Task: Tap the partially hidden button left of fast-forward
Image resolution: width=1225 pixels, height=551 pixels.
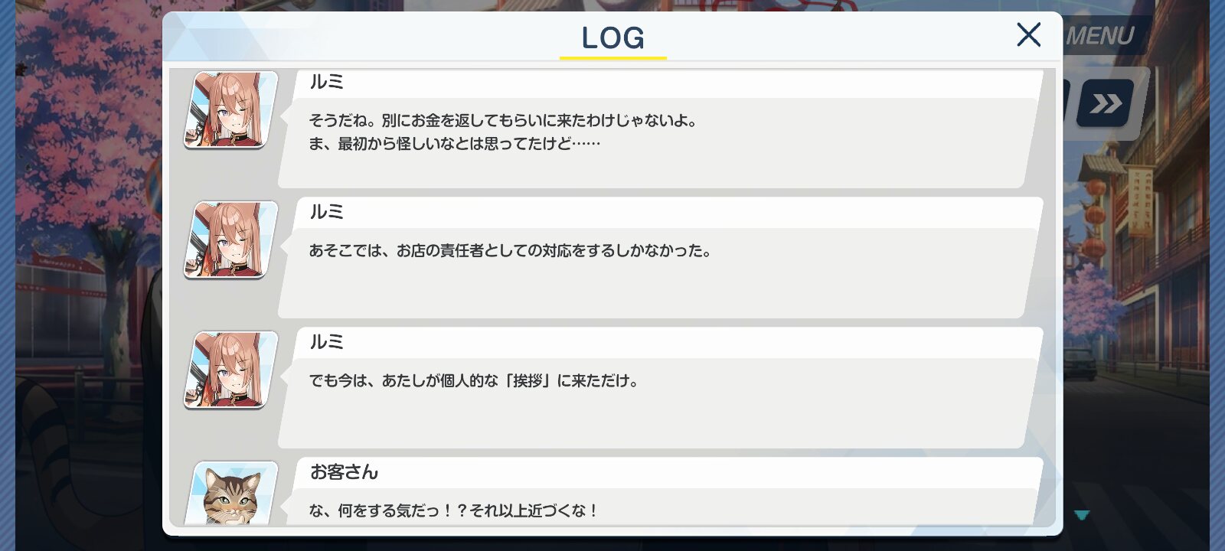Action: click(x=1067, y=103)
